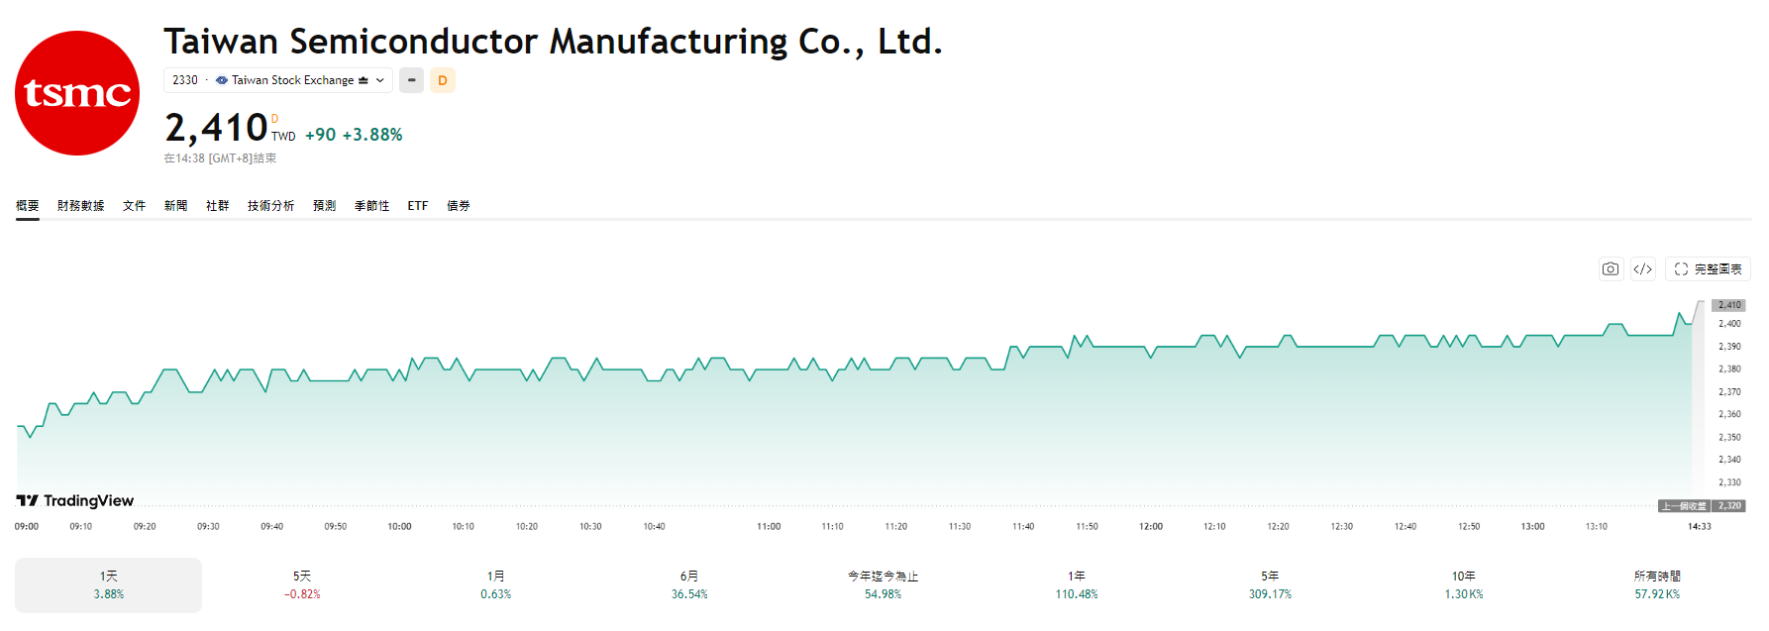Open the 新聞 tab
Screen dimensions: 1769x631
[175, 206]
